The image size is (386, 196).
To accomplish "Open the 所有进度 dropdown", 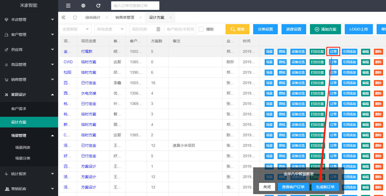I will coord(110,29).
